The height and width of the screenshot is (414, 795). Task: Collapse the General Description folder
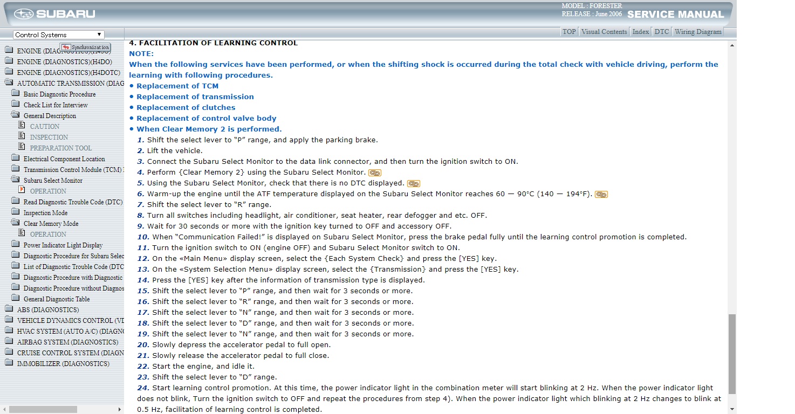point(15,115)
